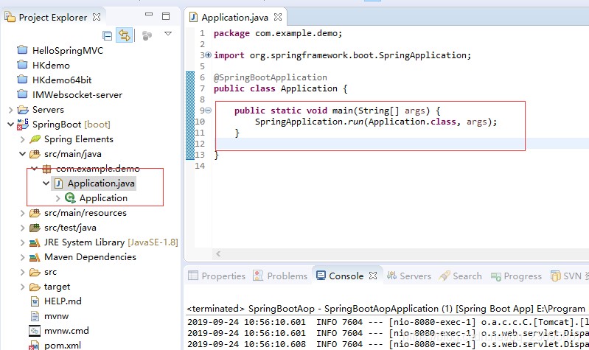Screen dimensions: 589x350
Task: Open the Properties tab
Action: pyautogui.click(x=217, y=276)
